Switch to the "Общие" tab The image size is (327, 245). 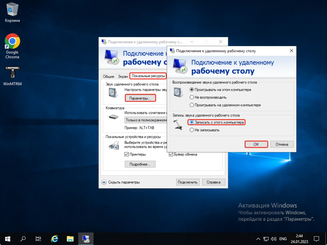(108, 76)
